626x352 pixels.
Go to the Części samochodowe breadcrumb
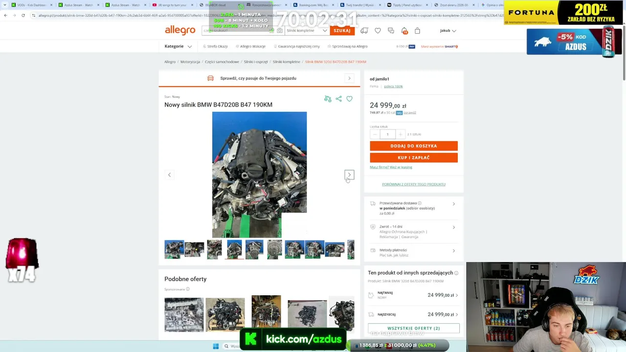[222, 62]
